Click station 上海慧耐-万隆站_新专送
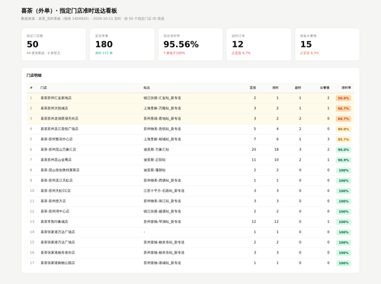The height and width of the screenshot is (284, 381). [162, 108]
